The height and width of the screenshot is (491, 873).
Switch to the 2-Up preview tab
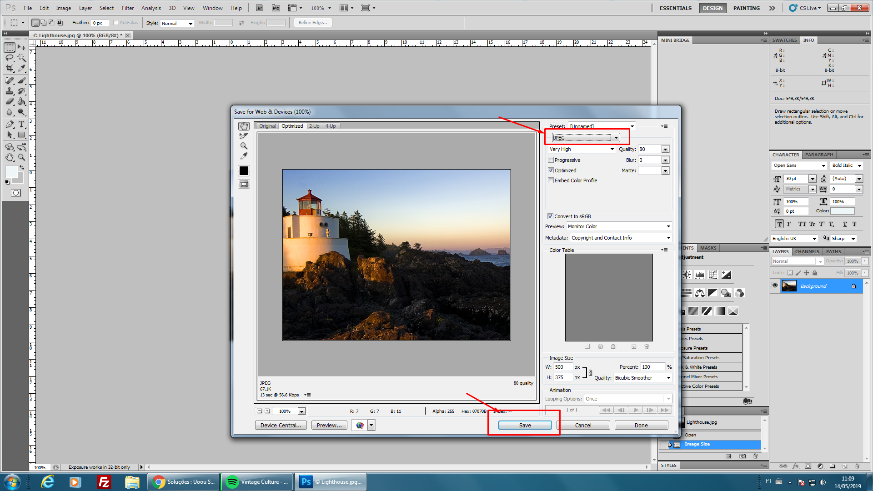click(314, 126)
